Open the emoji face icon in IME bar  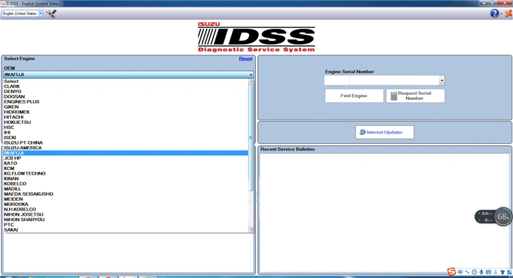point(474,272)
